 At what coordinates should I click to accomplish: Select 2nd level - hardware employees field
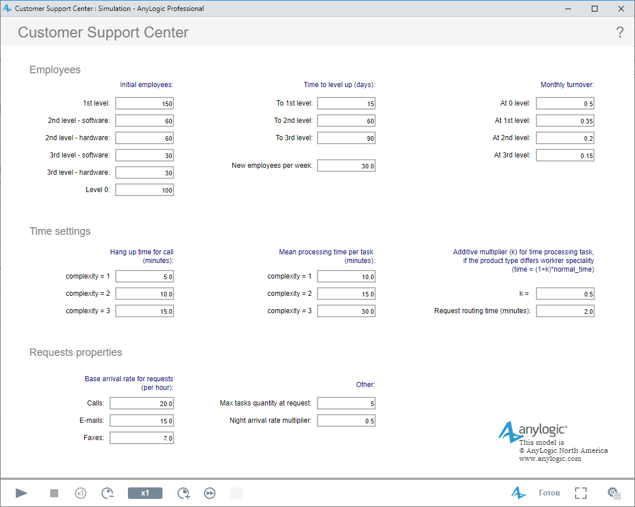click(145, 138)
